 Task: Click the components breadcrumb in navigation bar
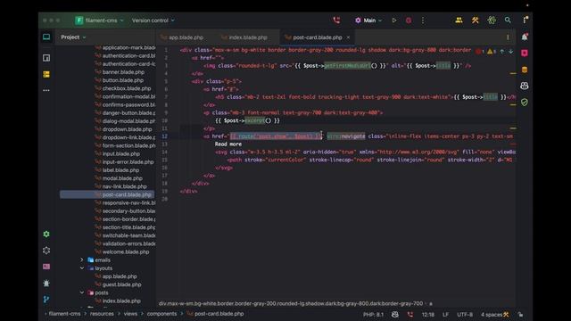tap(161, 314)
